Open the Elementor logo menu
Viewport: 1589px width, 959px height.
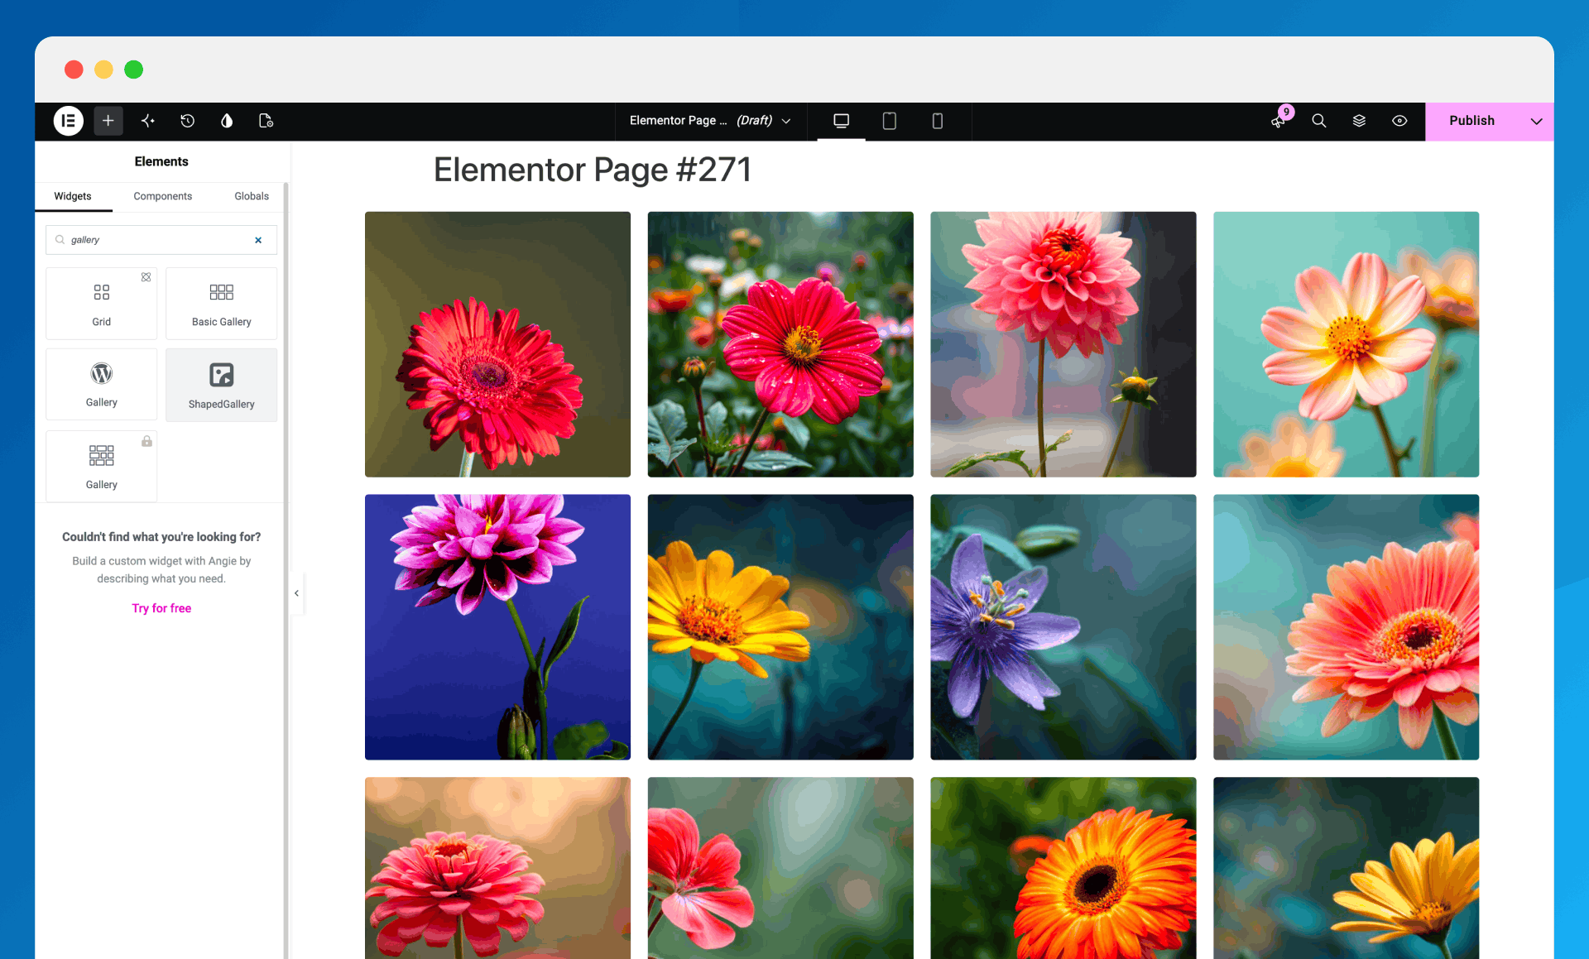pyautogui.click(x=69, y=121)
